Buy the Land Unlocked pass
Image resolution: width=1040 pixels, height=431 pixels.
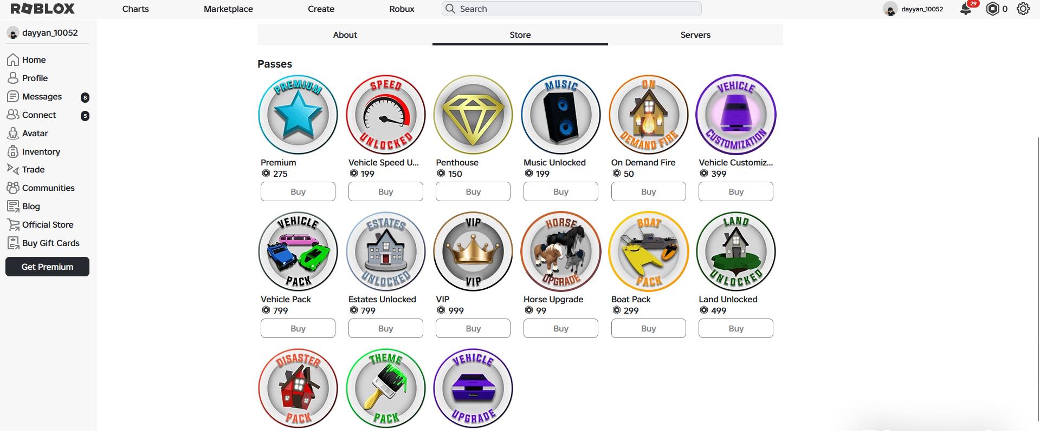point(735,328)
